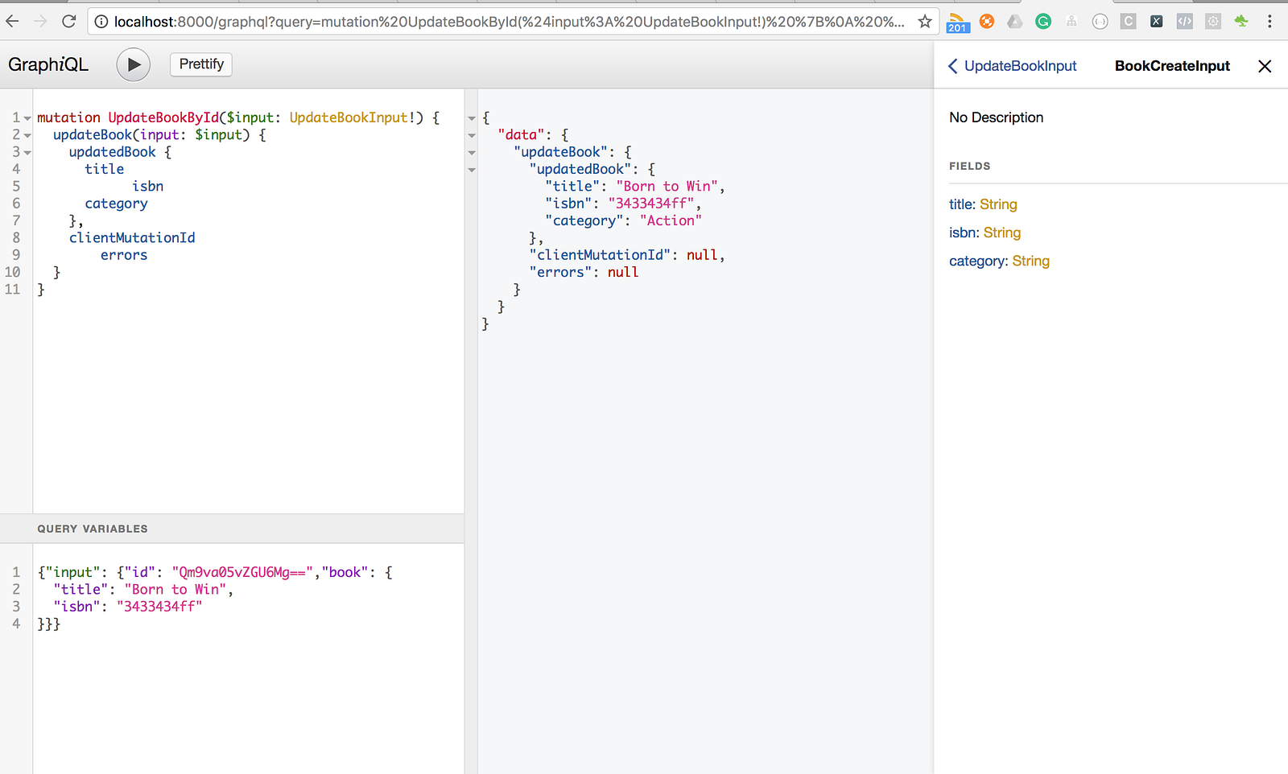Click the UpdateBookById operation name in query
This screenshot has width=1288, height=774.
coord(163,117)
